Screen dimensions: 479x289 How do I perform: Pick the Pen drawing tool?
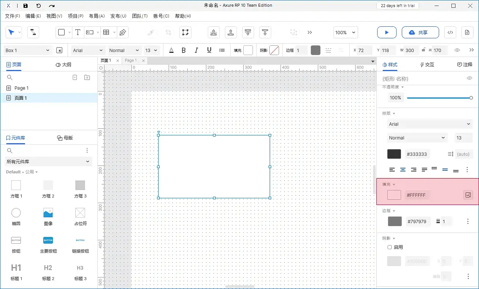point(122,32)
